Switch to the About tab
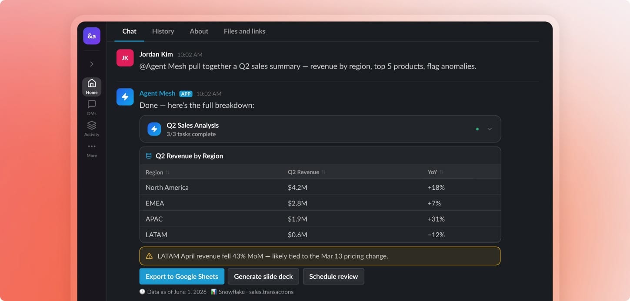The image size is (630, 301). [199, 31]
